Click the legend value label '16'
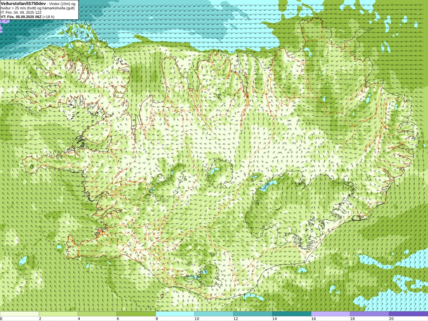The image size is (428, 321). pyautogui.click(x=313, y=319)
